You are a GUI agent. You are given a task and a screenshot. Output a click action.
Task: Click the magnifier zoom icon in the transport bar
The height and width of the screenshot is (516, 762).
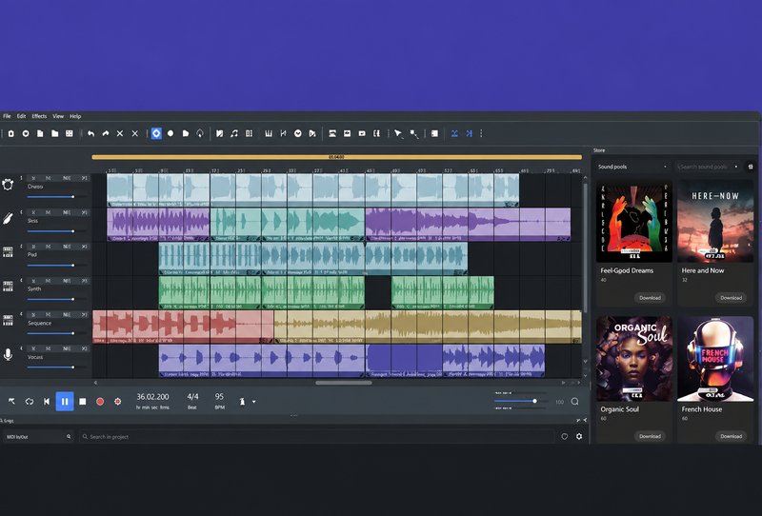coord(575,402)
